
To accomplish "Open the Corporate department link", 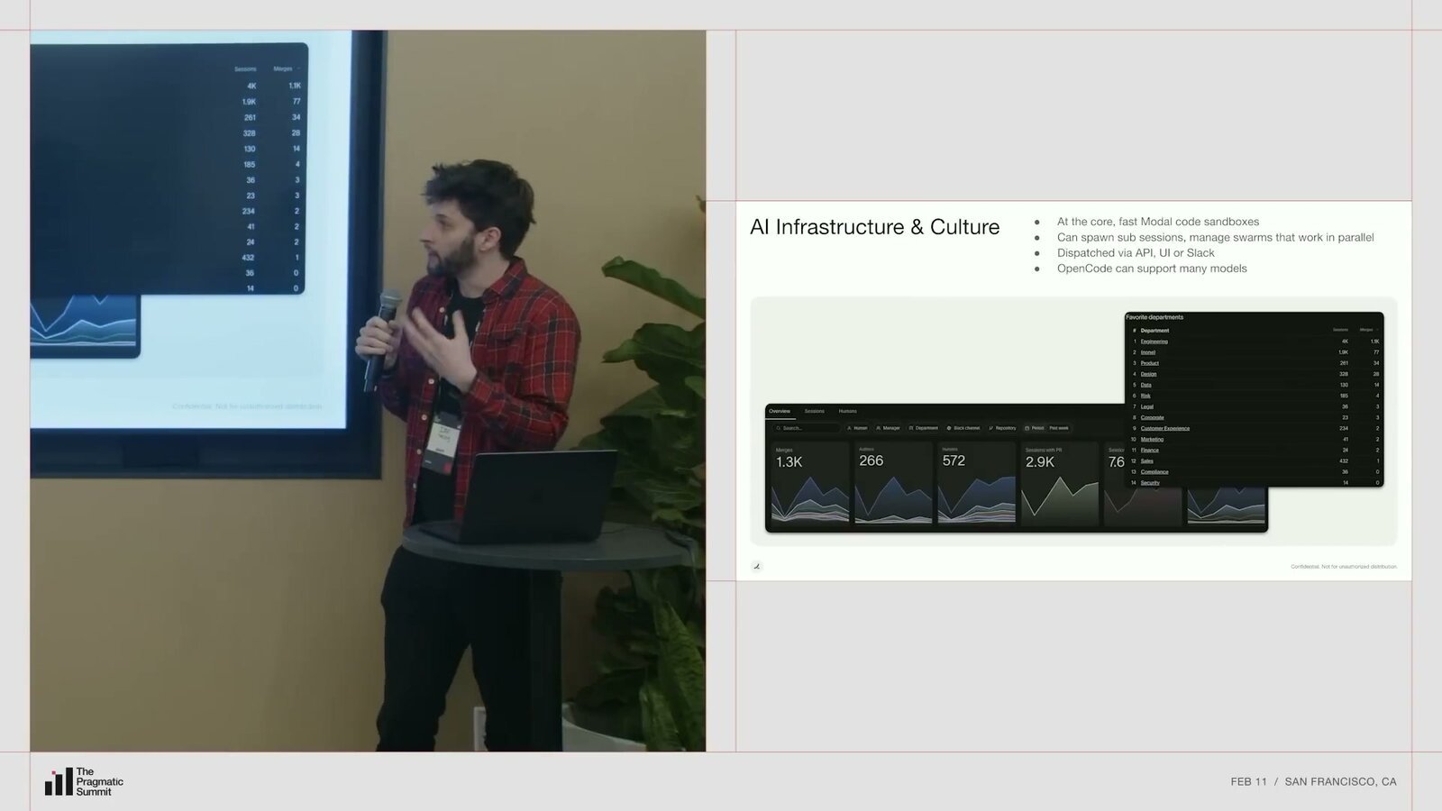I will pyautogui.click(x=1152, y=417).
